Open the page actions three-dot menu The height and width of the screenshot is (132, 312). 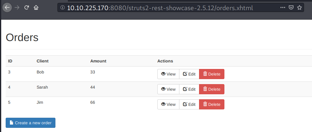283,8
